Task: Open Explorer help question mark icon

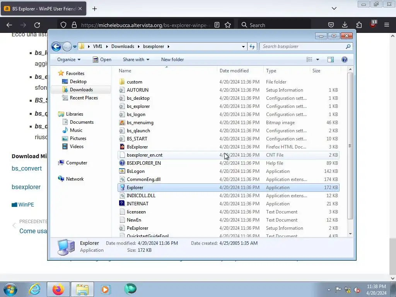Action: click(x=345, y=60)
